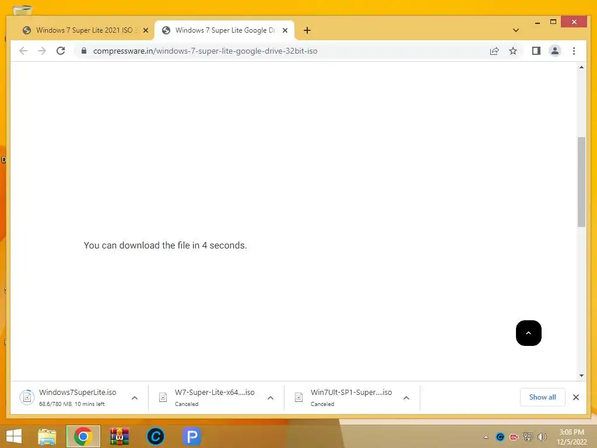Viewport: 597px width, 448px height.
Task: Toggle the Chrome side panel
Action: [x=536, y=51]
